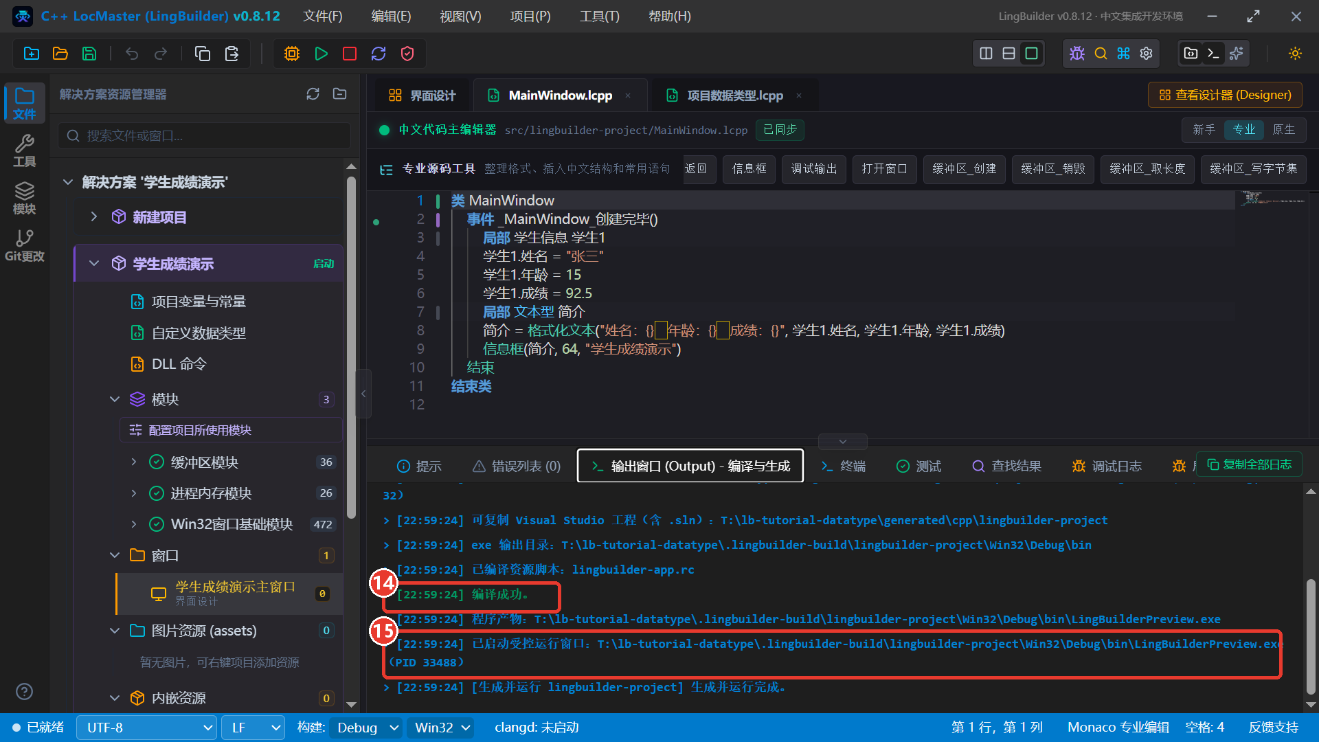The height and width of the screenshot is (742, 1319).
Task: Open the 文件(F) menu
Action: [x=323, y=16]
